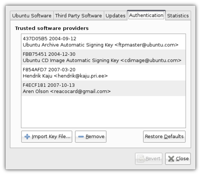
Task: Select the Aren Olson key entry
Action: point(104,88)
